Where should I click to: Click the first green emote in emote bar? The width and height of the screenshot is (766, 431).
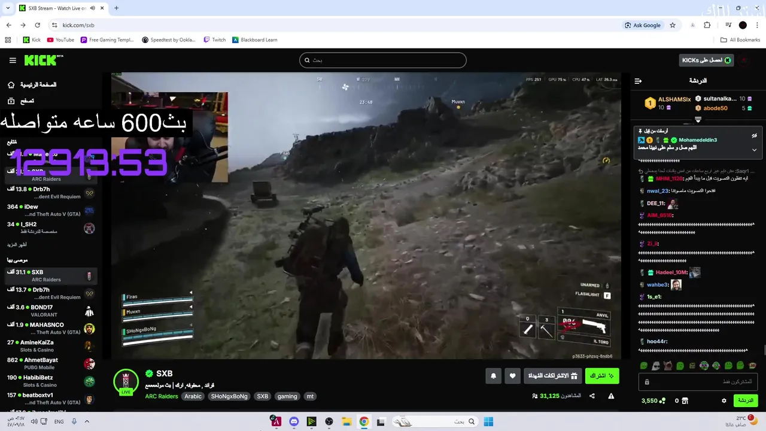click(643, 365)
